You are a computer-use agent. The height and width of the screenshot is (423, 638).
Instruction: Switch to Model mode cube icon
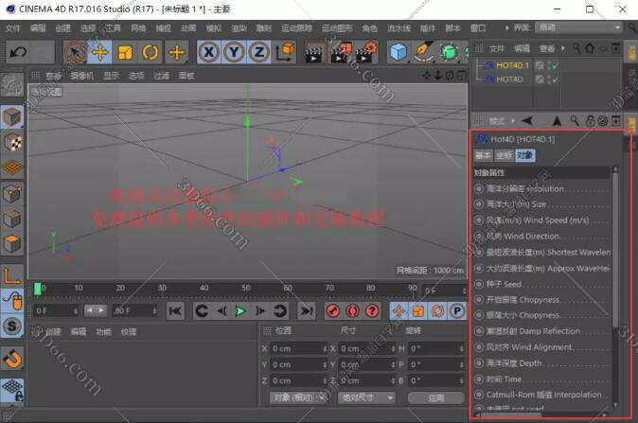click(x=12, y=117)
